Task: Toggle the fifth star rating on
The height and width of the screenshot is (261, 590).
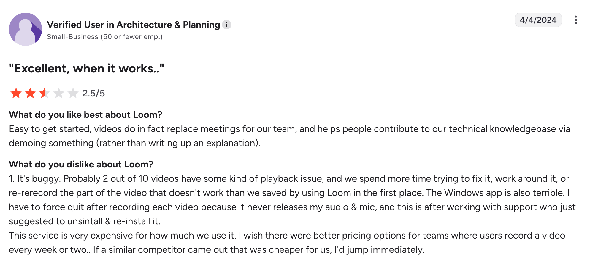Action: pyautogui.click(x=73, y=93)
